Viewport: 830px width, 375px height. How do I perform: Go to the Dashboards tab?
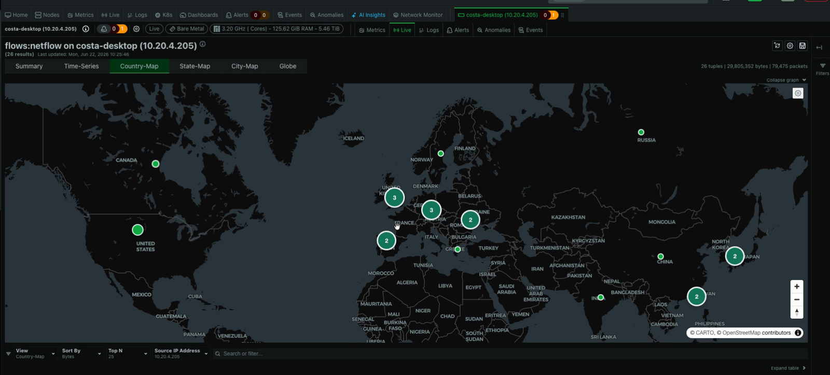click(199, 15)
